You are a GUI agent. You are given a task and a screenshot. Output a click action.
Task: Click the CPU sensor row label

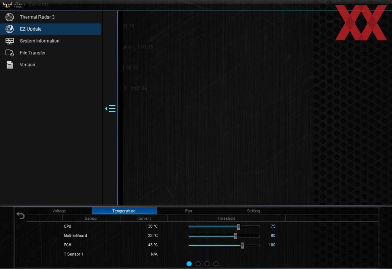[67, 226]
